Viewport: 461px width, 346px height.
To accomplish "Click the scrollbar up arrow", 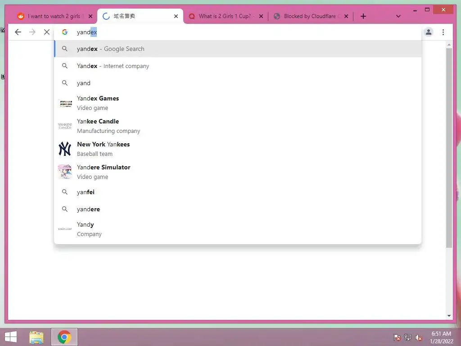I will pos(449,45).
